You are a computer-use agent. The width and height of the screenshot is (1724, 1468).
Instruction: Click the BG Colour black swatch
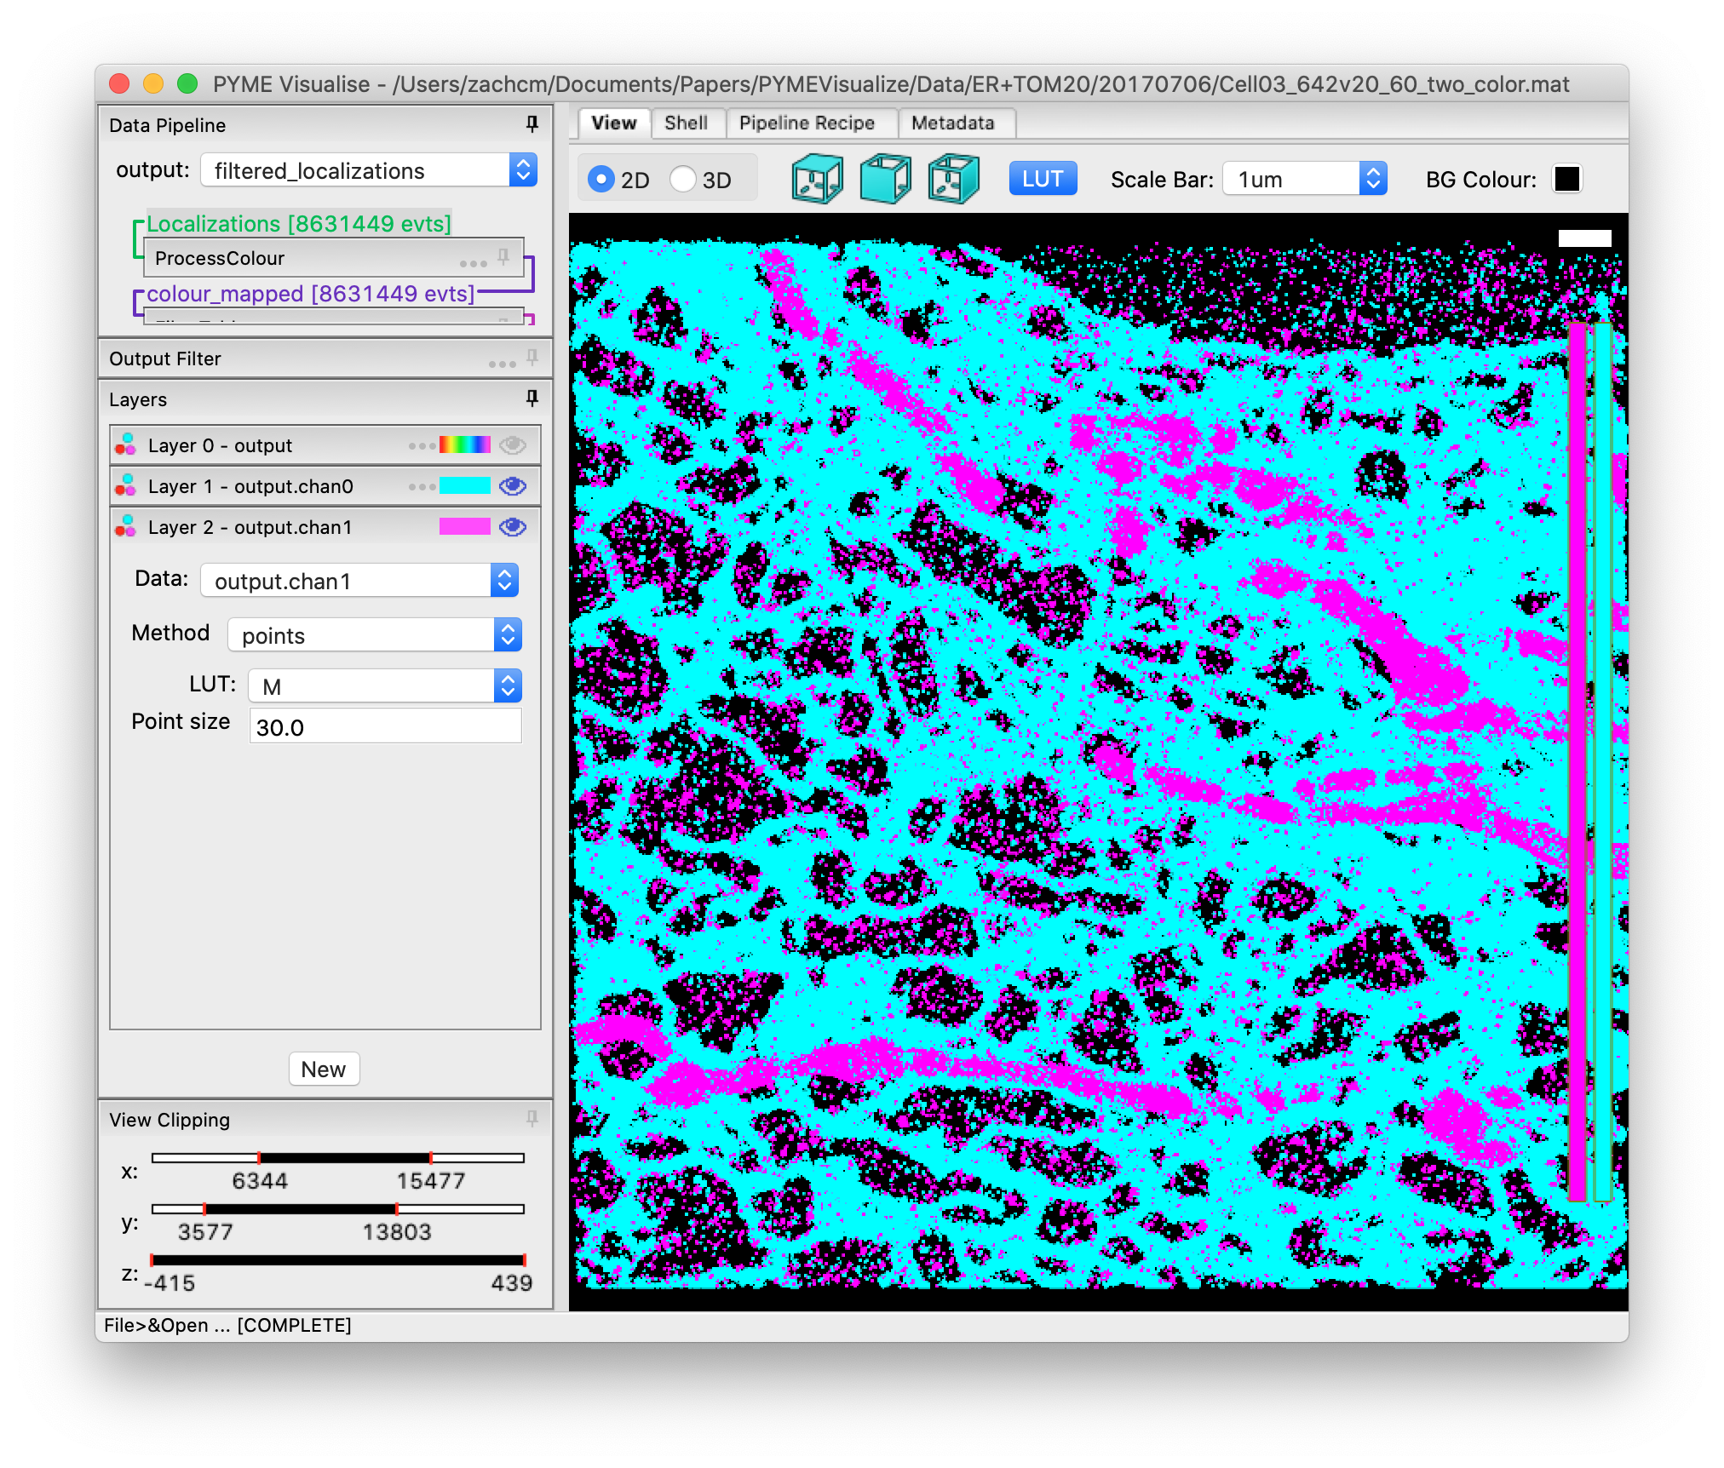pyautogui.click(x=1566, y=179)
